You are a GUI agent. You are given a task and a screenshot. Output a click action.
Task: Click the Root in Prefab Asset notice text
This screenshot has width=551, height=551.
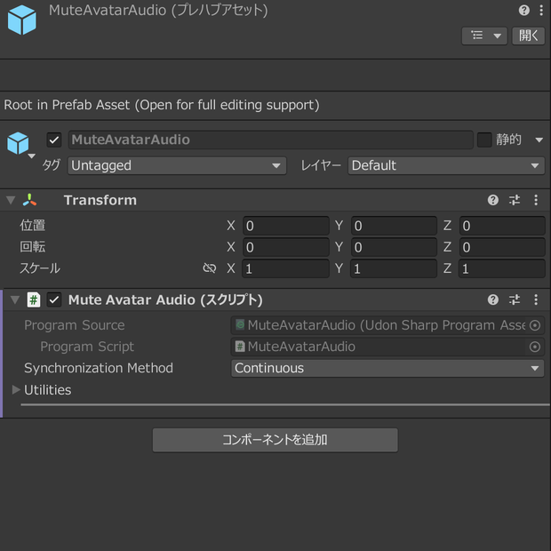tap(162, 105)
